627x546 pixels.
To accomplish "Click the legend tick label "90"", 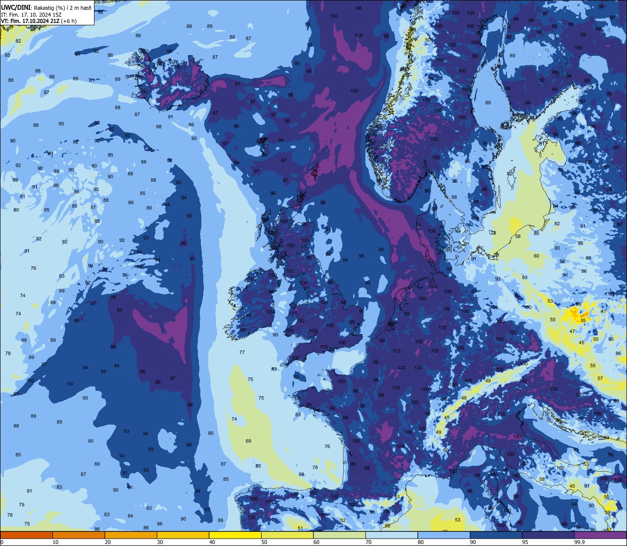I will 473,542.
